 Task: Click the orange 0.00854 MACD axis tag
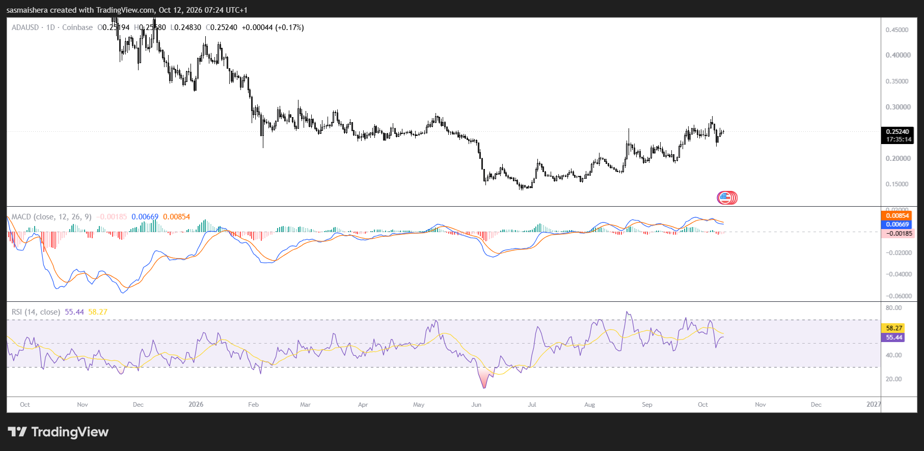pyautogui.click(x=897, y=216)
